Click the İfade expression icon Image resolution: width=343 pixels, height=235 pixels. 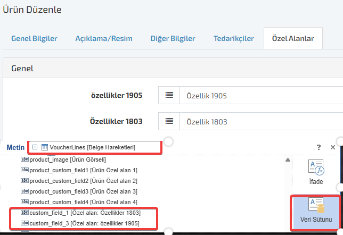[x=316, y=167]
